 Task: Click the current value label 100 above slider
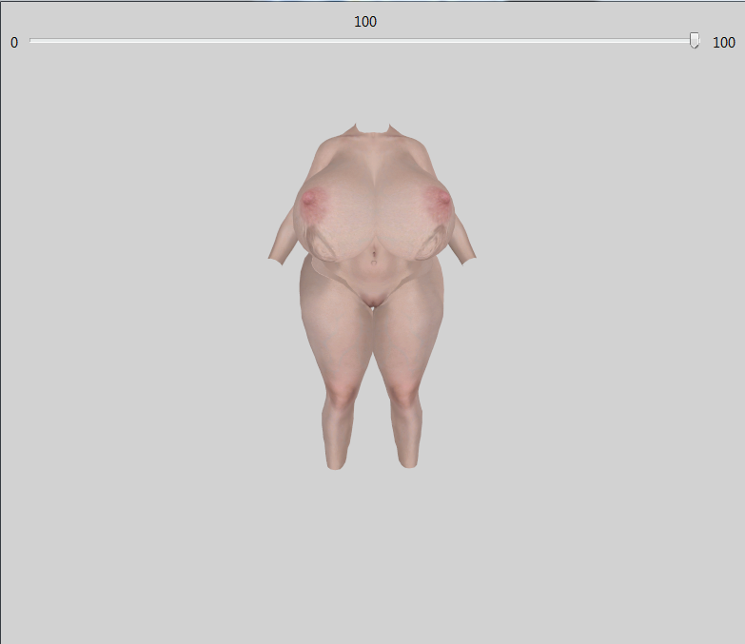(x=365, y=22)
